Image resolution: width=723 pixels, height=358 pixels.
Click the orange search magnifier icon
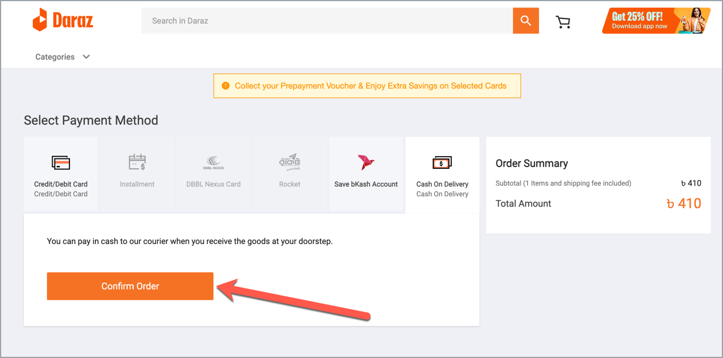coord(525,20)
